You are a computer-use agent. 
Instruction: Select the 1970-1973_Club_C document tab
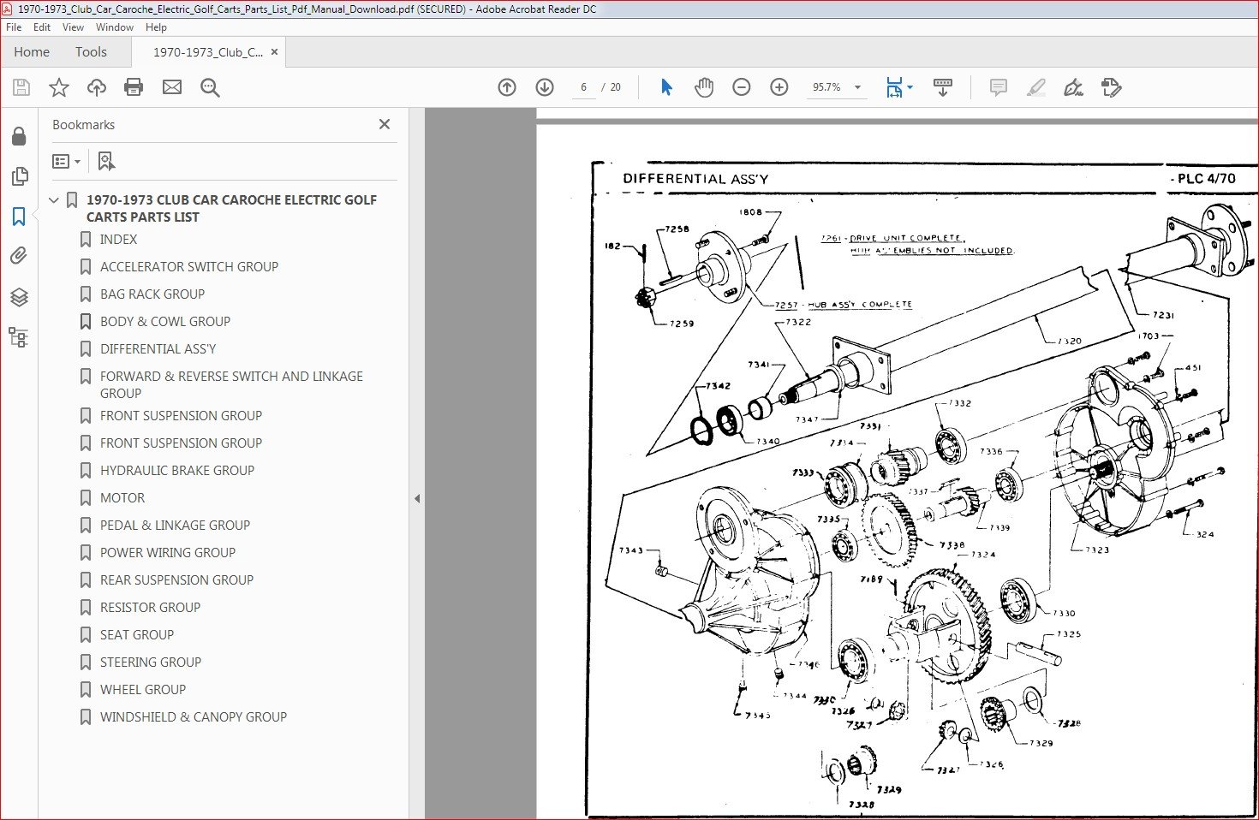coord(208,52)
